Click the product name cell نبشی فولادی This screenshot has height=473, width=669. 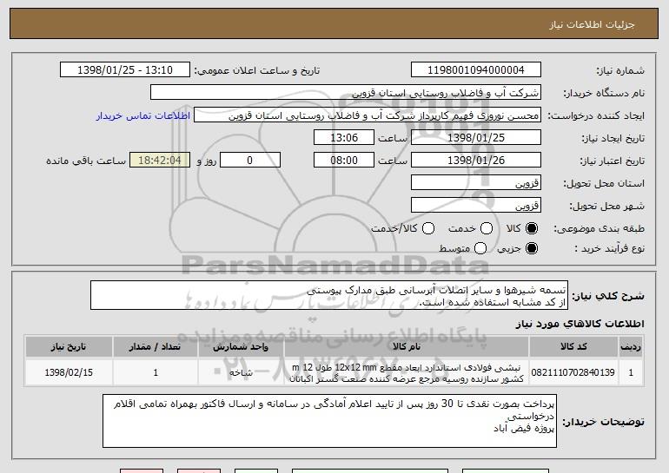[407, 373]
